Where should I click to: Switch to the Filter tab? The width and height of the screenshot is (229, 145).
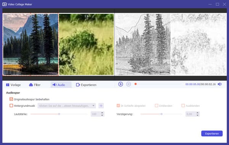coord(35,85)
